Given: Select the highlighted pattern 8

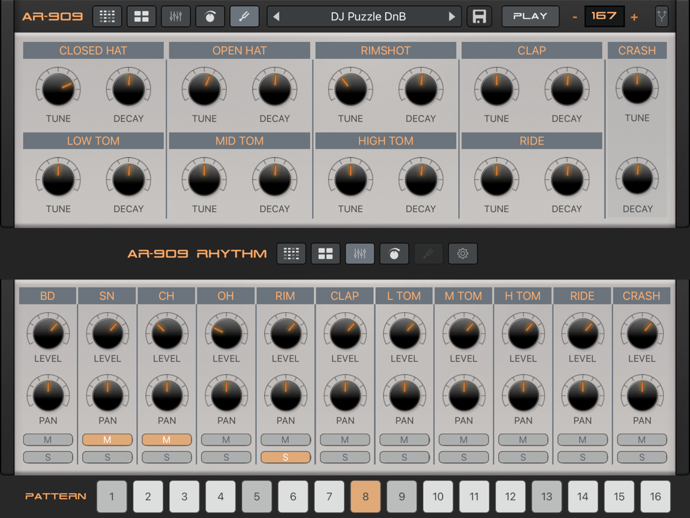Looking at the screenshot, I should (x=366, y=497).
